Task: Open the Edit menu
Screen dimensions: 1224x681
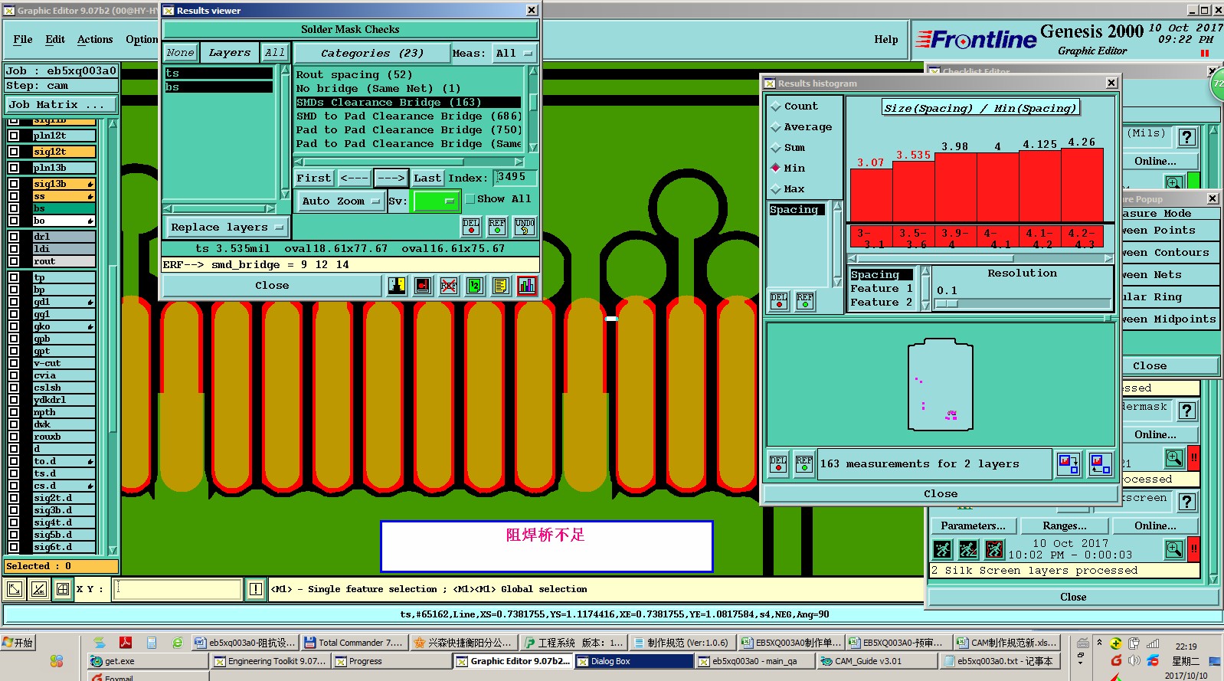Action: click(55, 39)
